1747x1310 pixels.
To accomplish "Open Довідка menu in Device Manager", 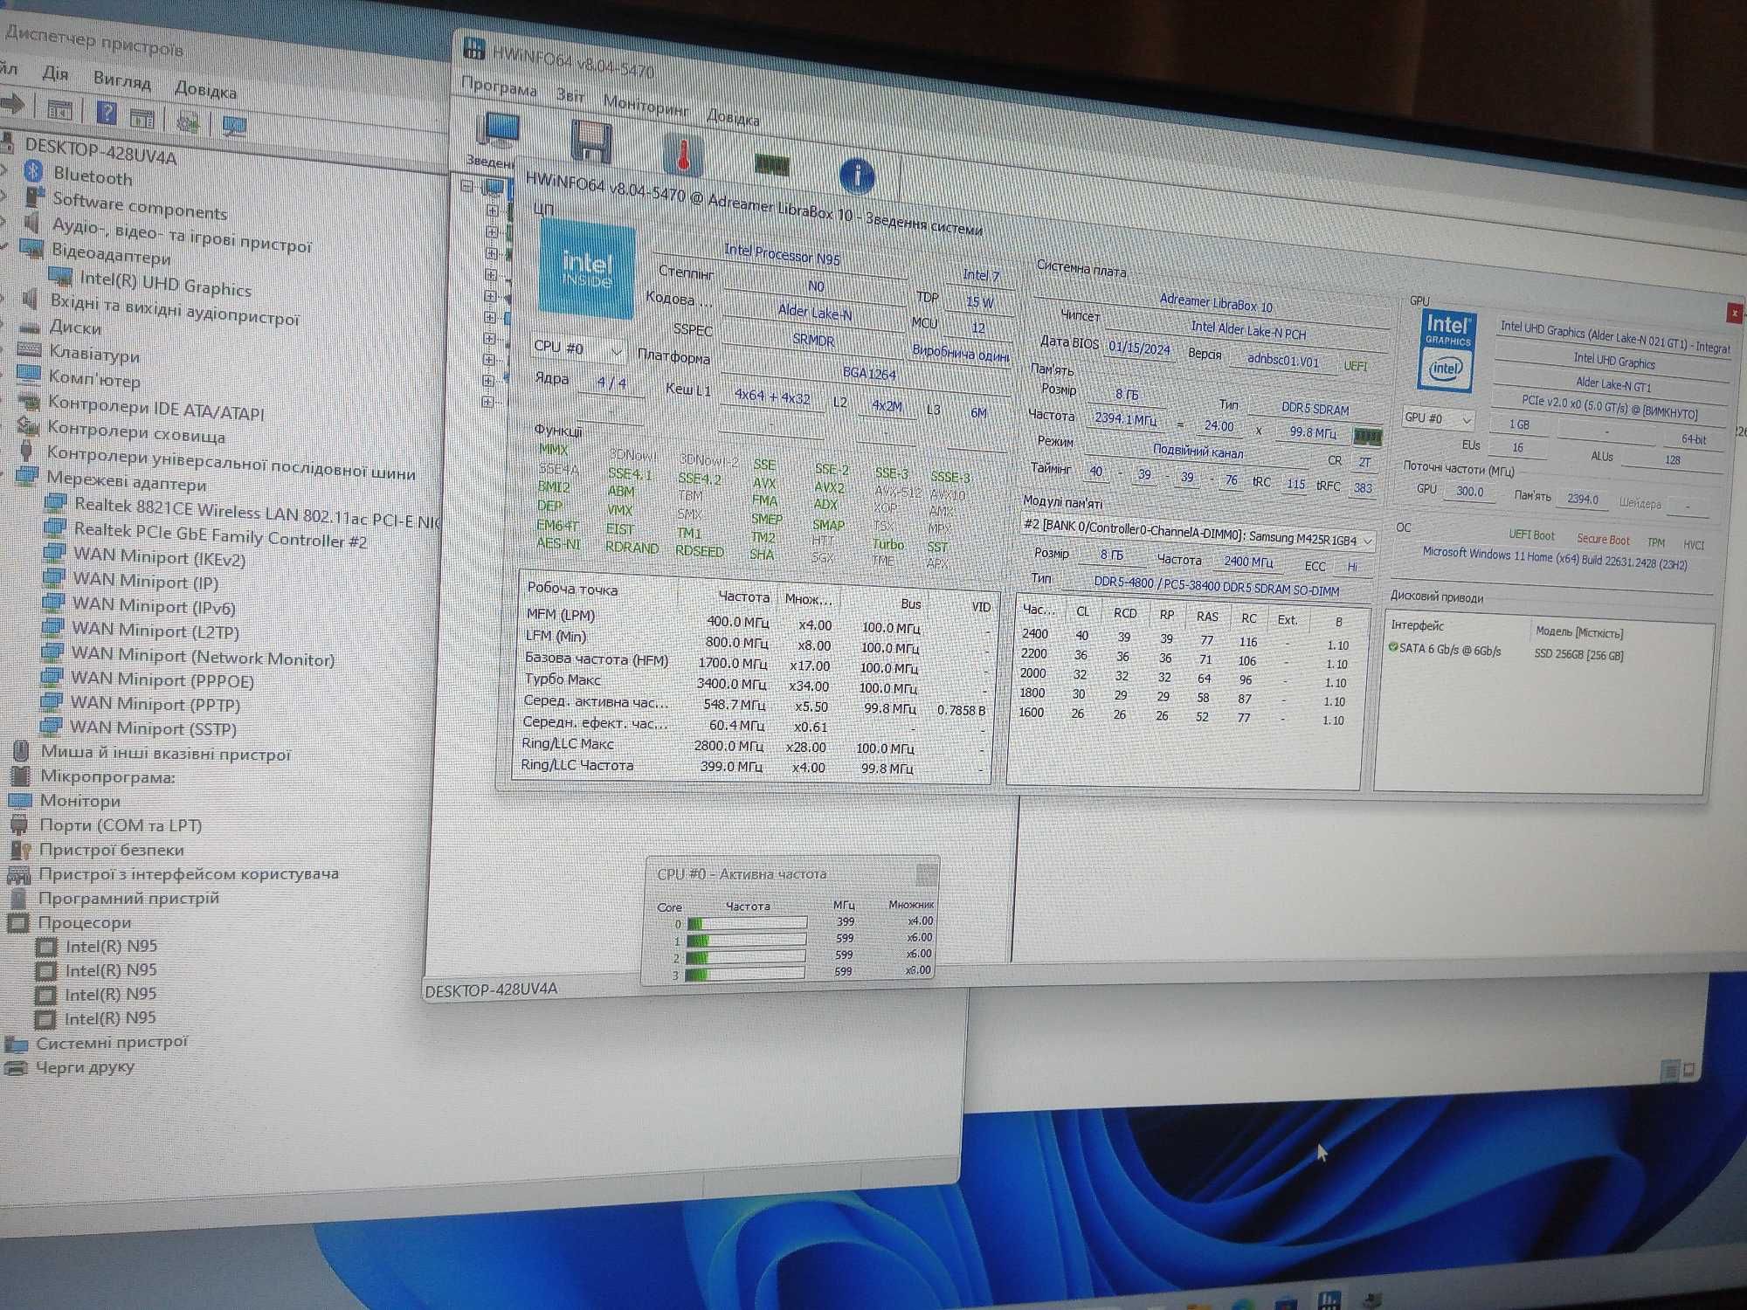I will (x=205, y=89).
